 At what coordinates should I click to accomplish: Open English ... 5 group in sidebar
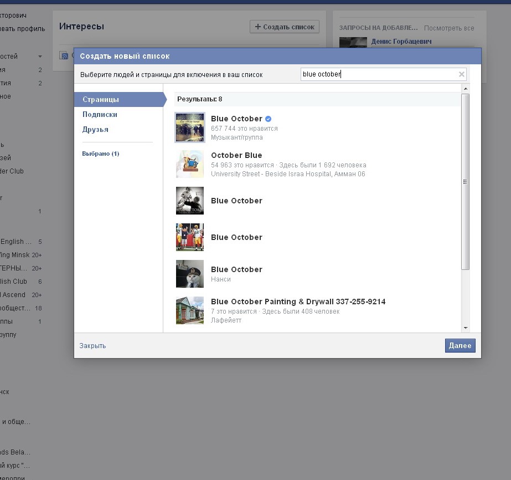coord(21,242)
